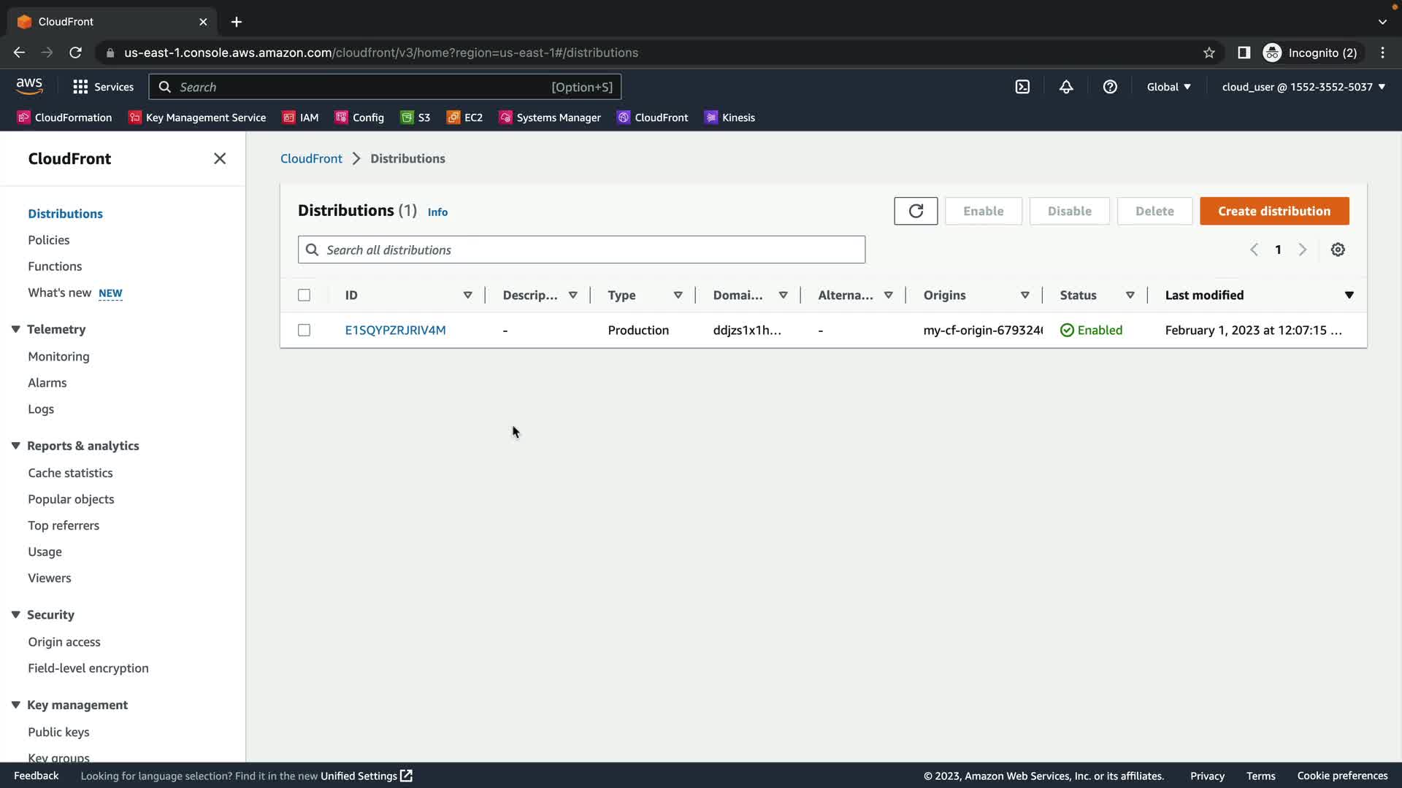Close the CloudFront navigation panel
Viewport: 1402px width, 788px height.
click(x=220, y=158)
